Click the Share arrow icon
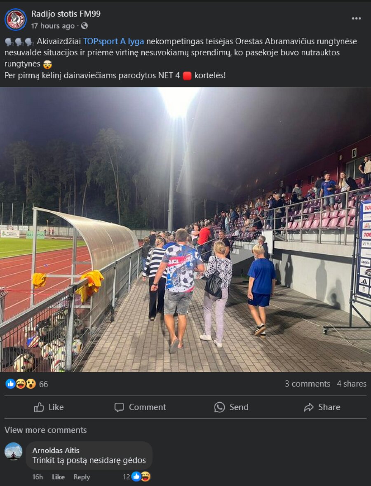 tap(309, 407)
